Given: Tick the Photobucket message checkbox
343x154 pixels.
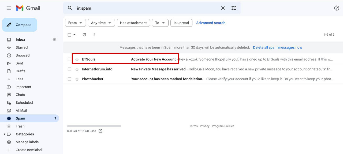Looking at the screenshot, I should pos(69,79).
